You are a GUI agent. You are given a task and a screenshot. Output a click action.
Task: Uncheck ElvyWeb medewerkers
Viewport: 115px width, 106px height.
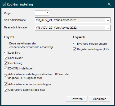click(x=74, y=44)
